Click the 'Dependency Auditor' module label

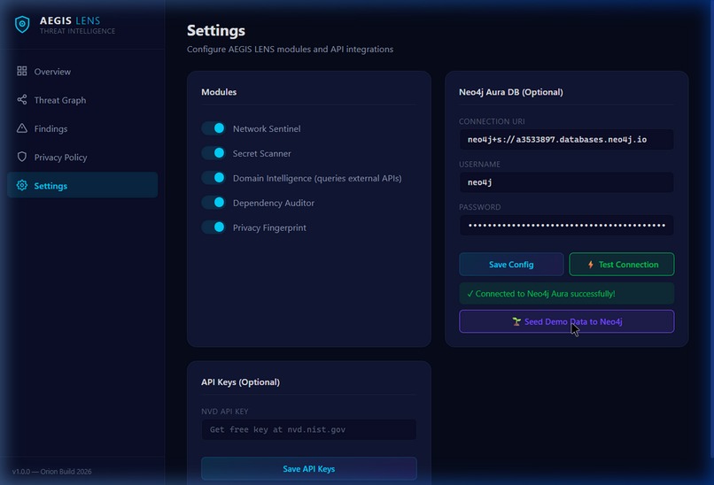pyautogui.click(x=274, y=203)
